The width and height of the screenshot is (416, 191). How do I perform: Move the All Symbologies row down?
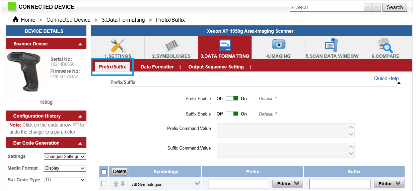(x=123, y=184)
